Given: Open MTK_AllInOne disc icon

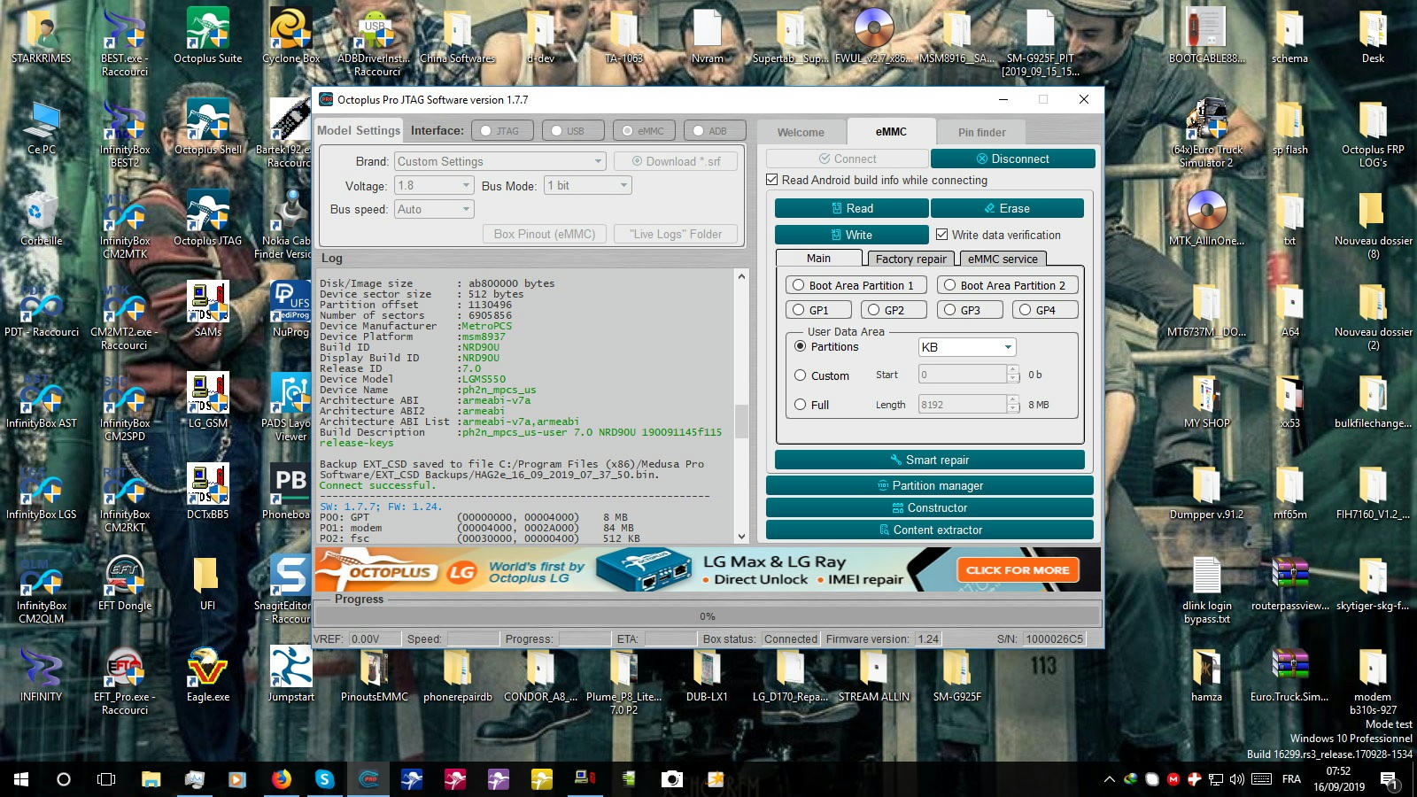Looking at the screenshot, I should pyautogui.click(x=1206, y=218).
